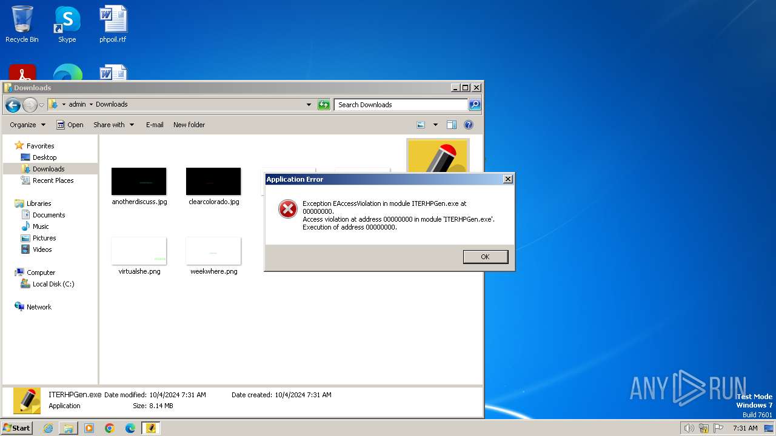Show the preview pane icon

452,125
